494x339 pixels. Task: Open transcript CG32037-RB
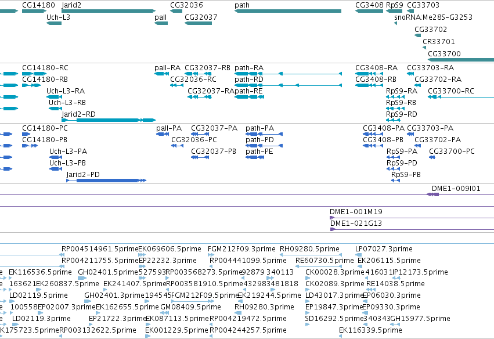click(207, 68)
